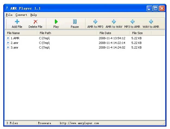Viewport: 170px width, 129px height.
Task: Click the toolbar drag handle grip
Action: (x=6, y=24)
